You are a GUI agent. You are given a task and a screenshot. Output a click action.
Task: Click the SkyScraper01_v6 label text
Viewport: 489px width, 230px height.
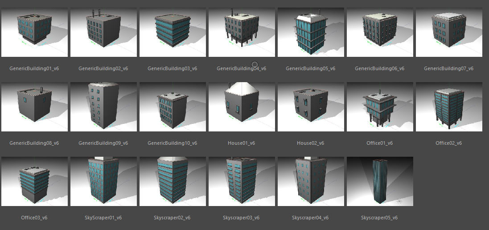tap(103, 218)
